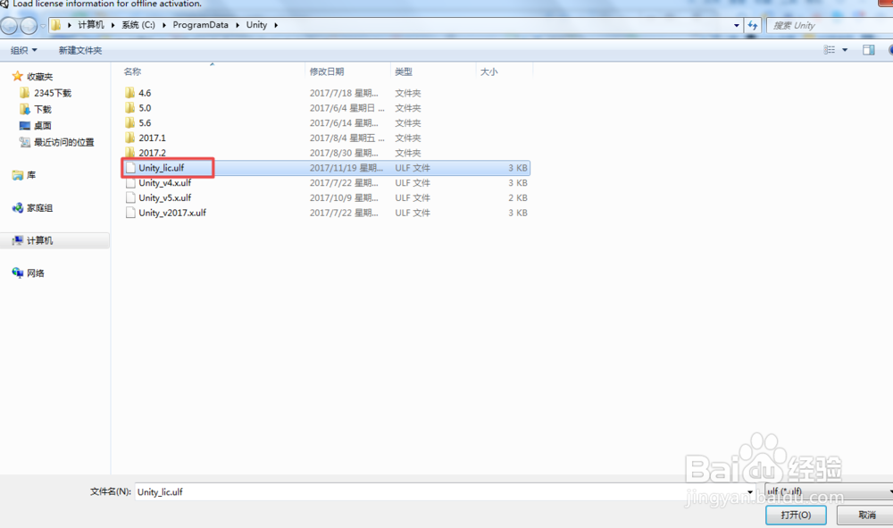The width and height of the screenshot is (893, 528).
Task: Click the 桌面 desktop icon in sidebar
Action: tap(24, 125)
